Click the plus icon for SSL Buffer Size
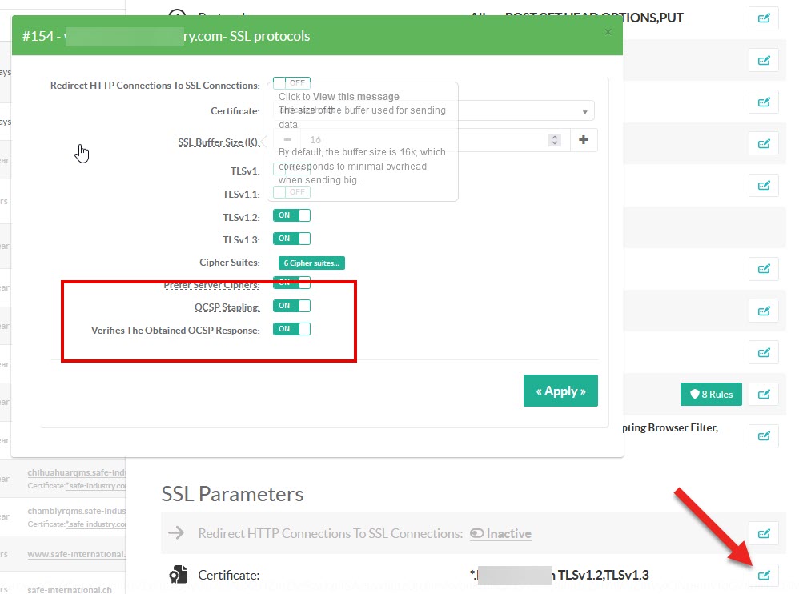This screenshot has width=799, height=594. tap(583, 140)
